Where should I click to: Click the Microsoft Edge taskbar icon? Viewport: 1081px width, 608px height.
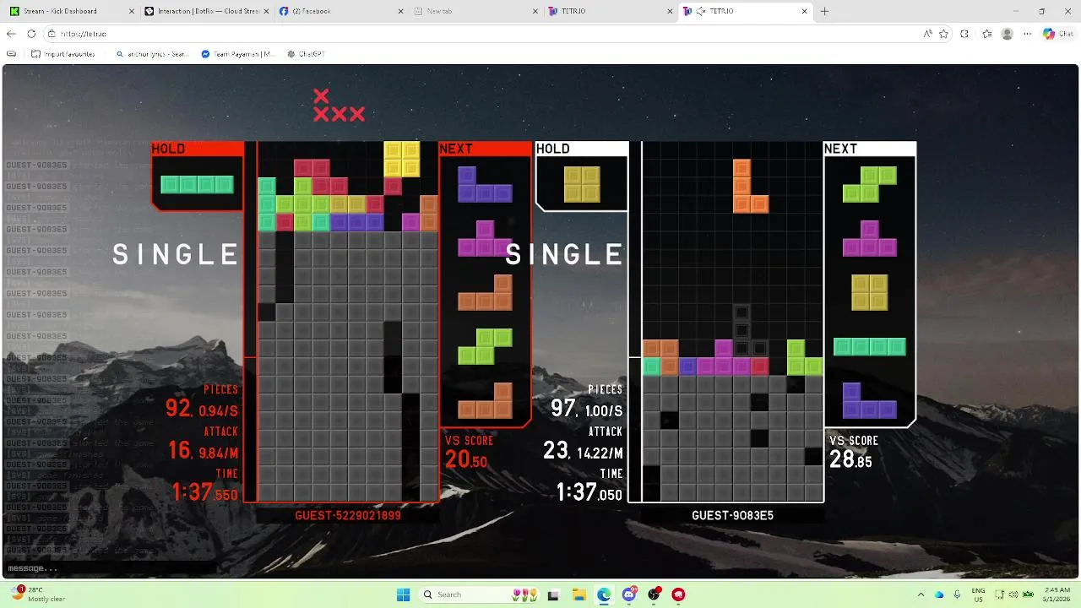pos(604,594)
